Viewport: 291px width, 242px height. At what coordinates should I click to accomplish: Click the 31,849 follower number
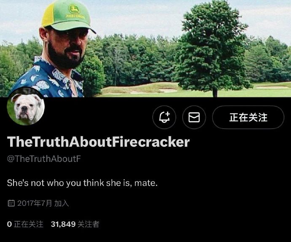click(63, 224)
